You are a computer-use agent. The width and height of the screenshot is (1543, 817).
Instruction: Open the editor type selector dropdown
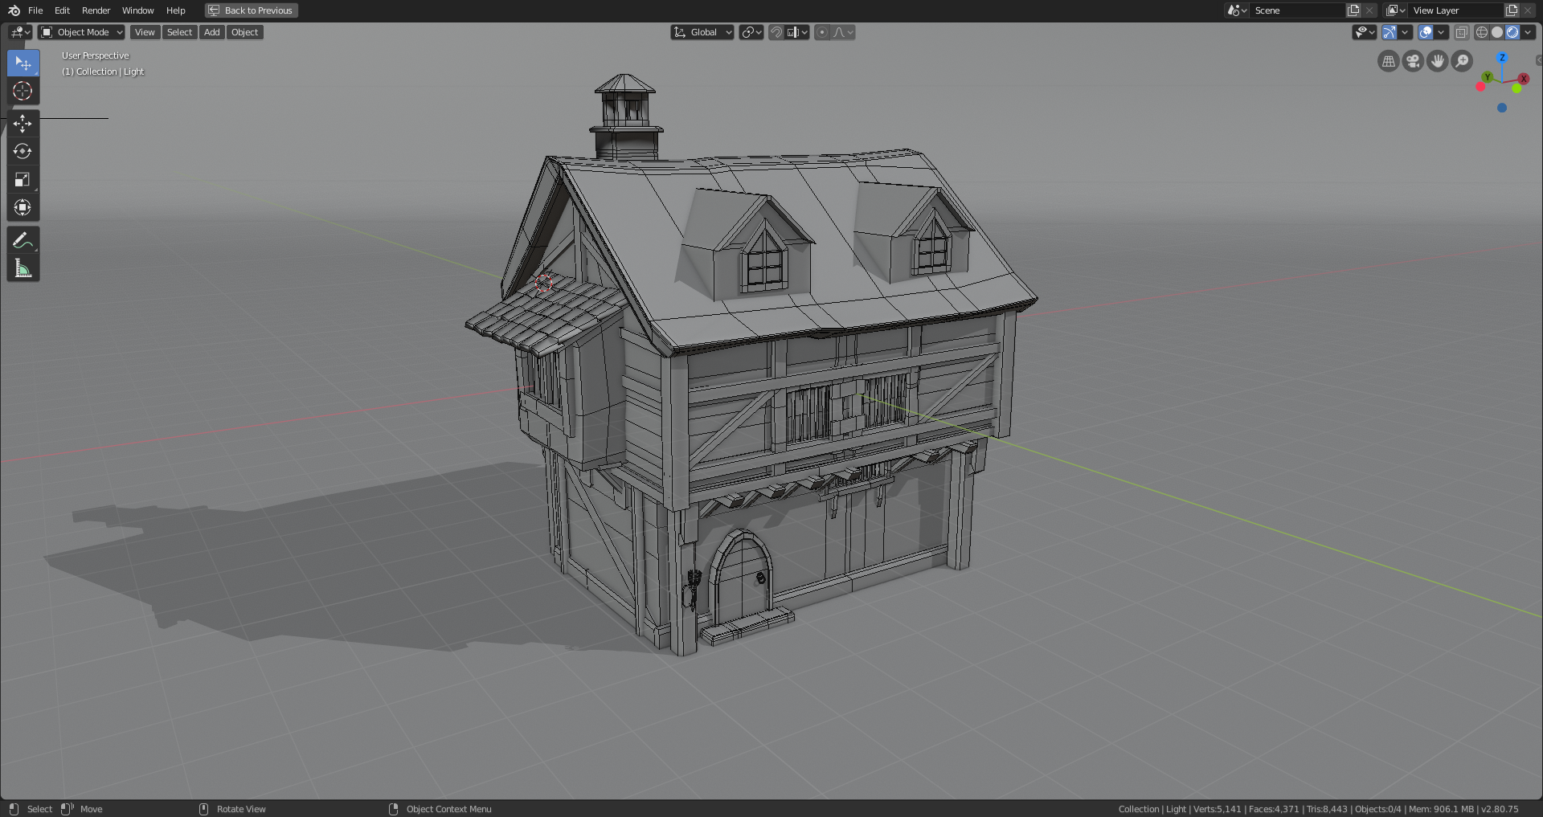tap(18, 32)
